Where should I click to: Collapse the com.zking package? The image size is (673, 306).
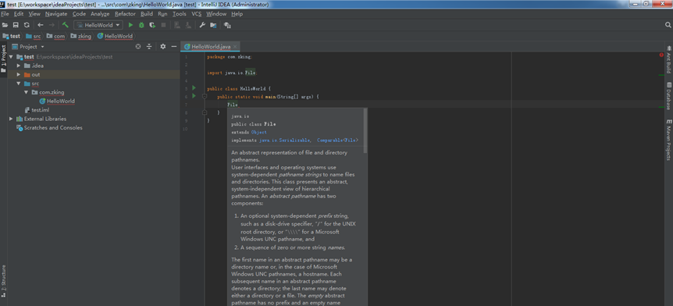pos(27,92)
